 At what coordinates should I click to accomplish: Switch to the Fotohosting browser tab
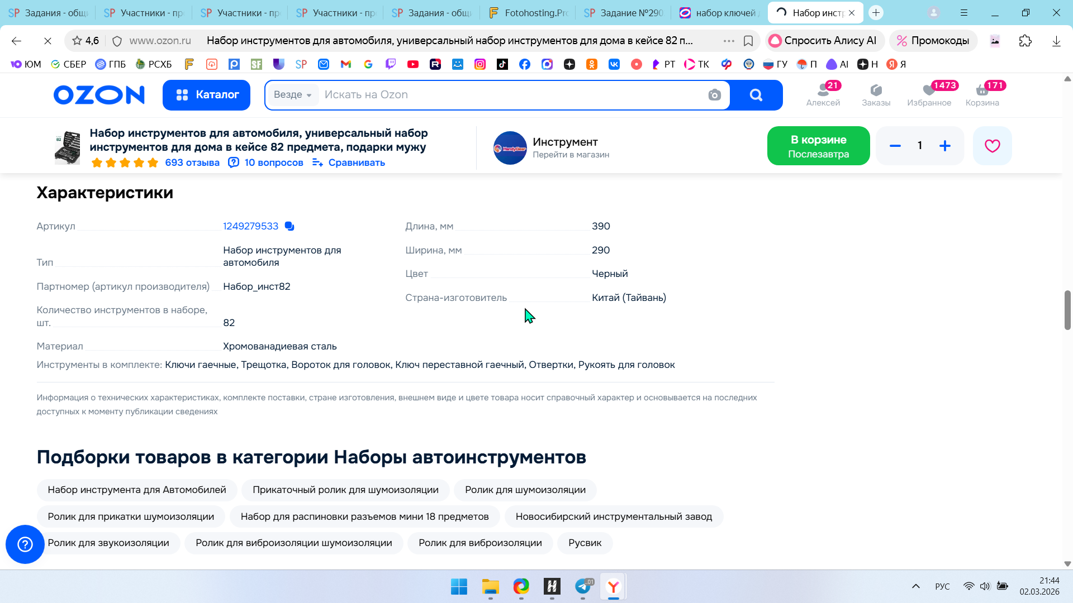coord(528,13)
